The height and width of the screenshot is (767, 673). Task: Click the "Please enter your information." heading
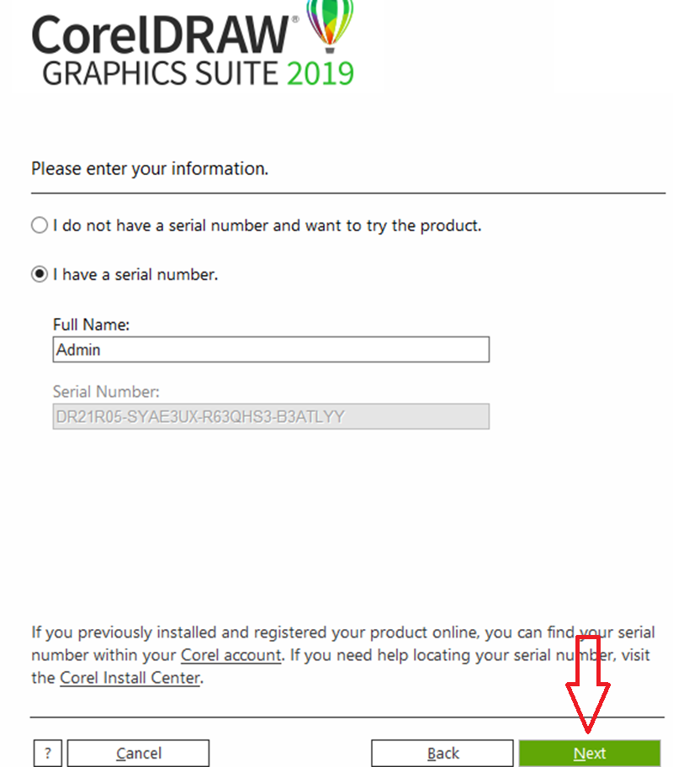pyautogui.click(x=150, y=168)
